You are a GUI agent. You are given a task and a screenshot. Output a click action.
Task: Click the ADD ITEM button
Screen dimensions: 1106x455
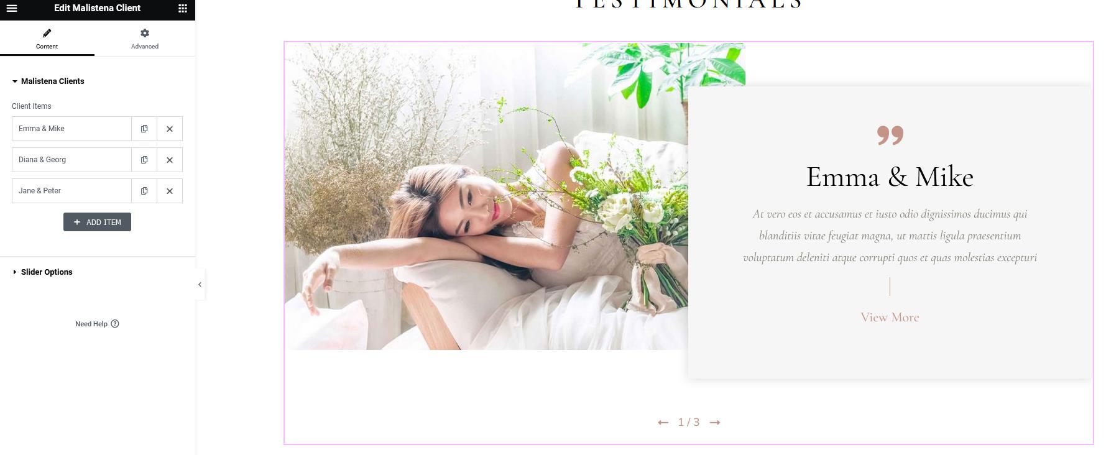pyautogui.click(x=97, y=222)
